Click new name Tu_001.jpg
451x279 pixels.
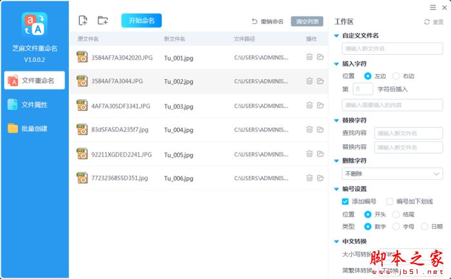178,58
